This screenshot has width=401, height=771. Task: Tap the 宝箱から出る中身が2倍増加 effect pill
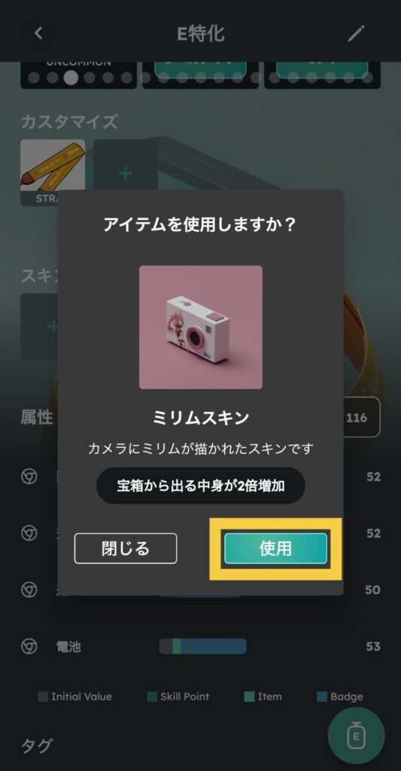coord(200,486)
